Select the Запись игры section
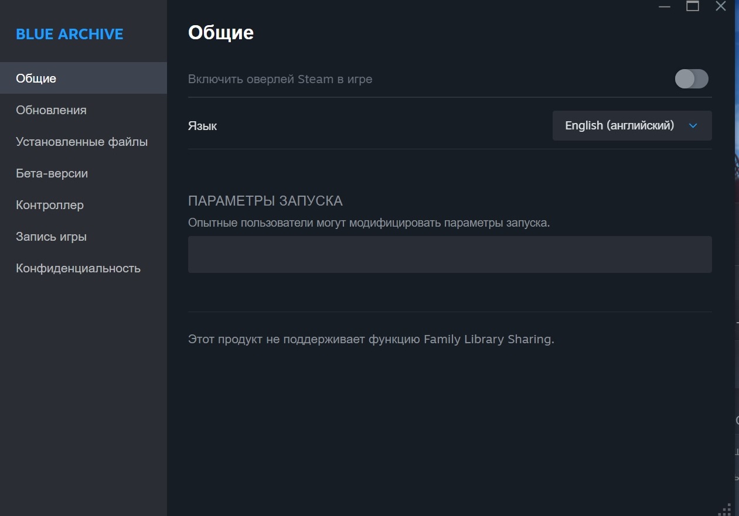Viewport: 739px width, 516px height. click(x=83, y=237)
